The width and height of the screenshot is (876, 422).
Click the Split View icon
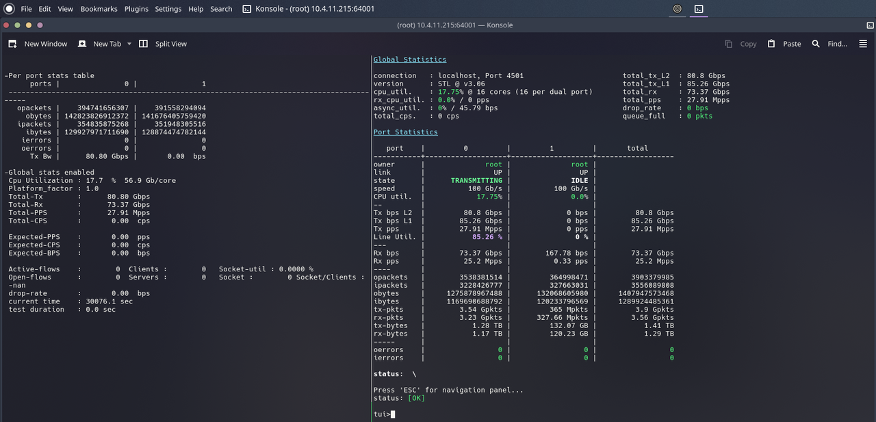(x=143, y=44)
